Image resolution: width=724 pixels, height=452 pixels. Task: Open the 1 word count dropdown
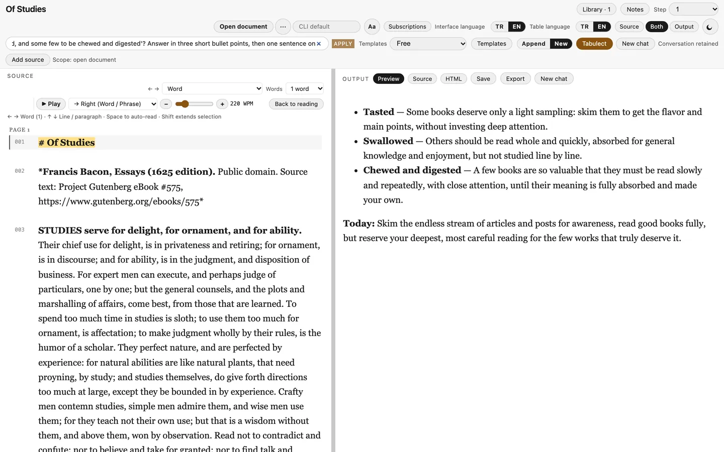click(x=305, y=89)
